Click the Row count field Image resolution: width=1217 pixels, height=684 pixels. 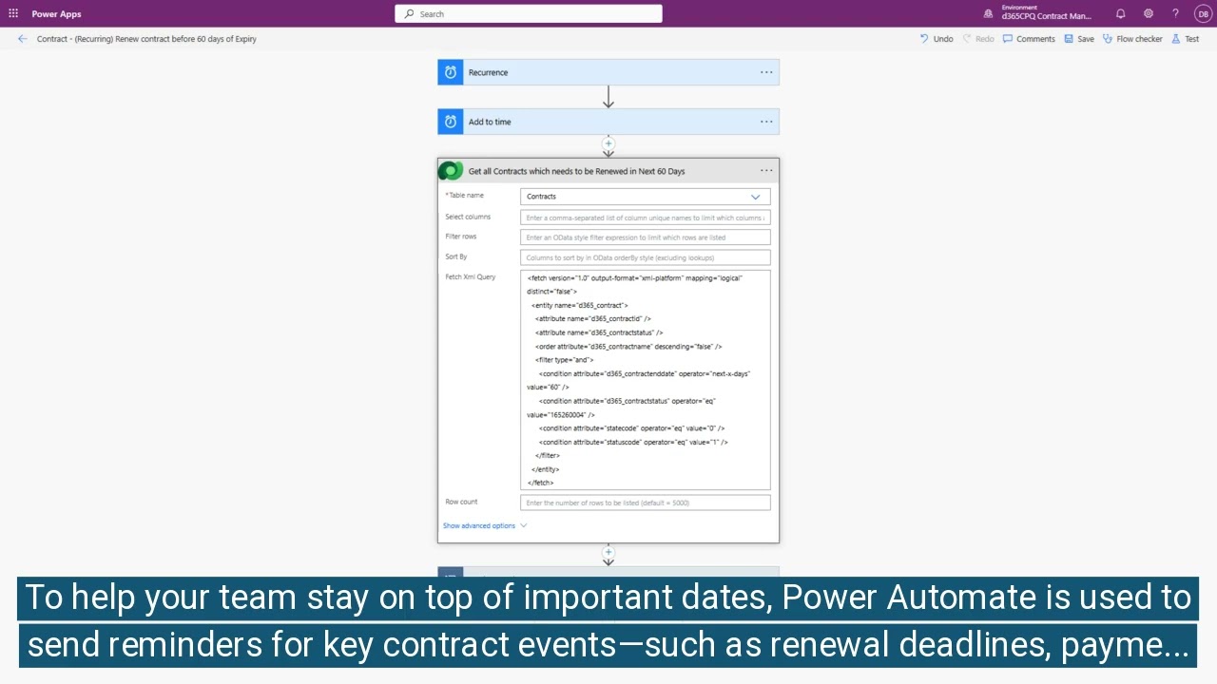tap(646, 503)
